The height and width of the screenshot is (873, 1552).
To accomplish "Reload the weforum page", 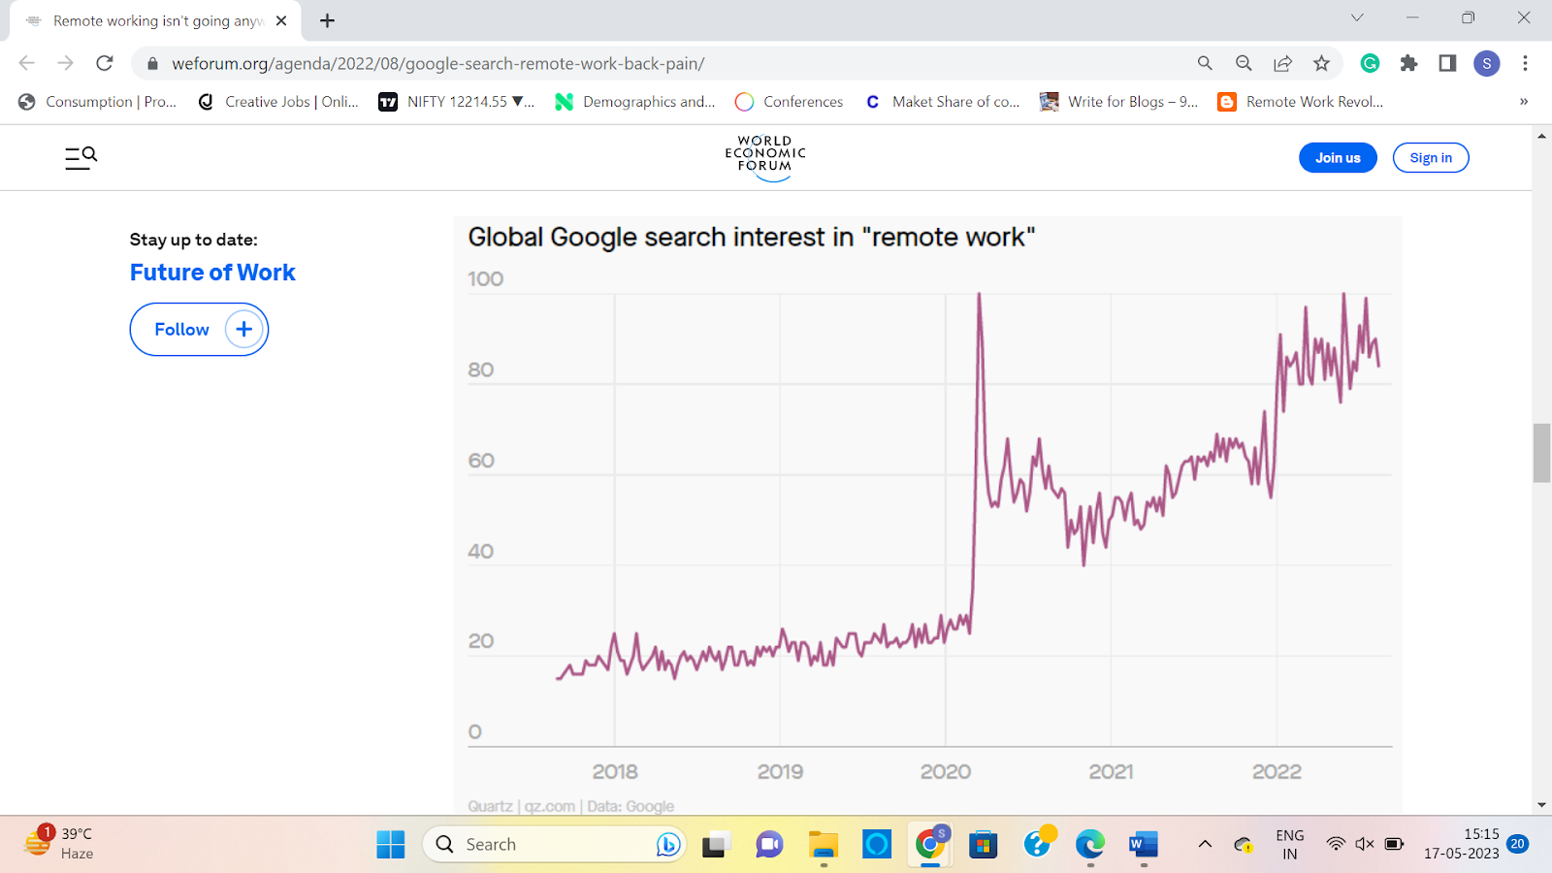I will [105, 63].
